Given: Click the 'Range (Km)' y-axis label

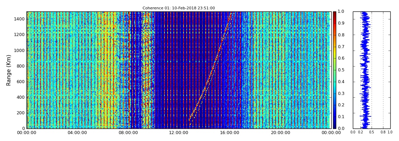Looking at the screenshot, I should point(8,70).
